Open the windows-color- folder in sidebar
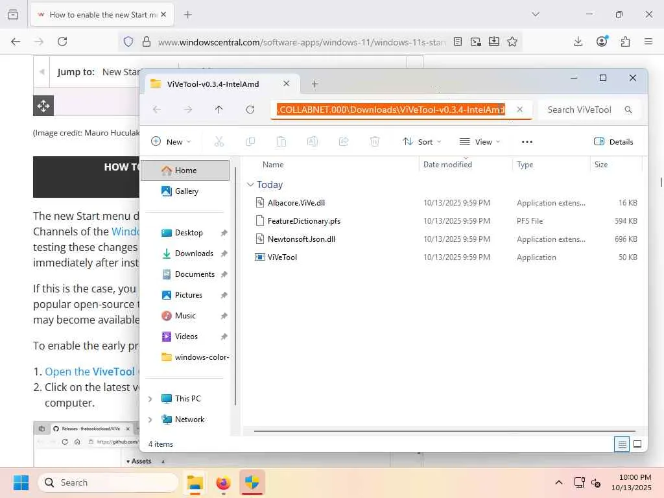The image size is (664, 498). coord(185,357)
